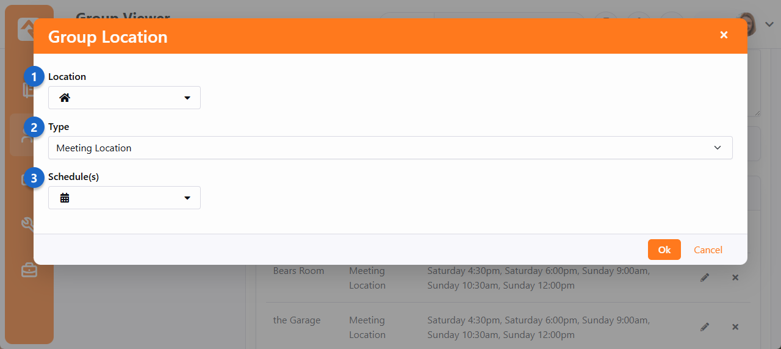781x349 pixels.
Task: Edit the Bears Room location row
Action: point(705,278)
